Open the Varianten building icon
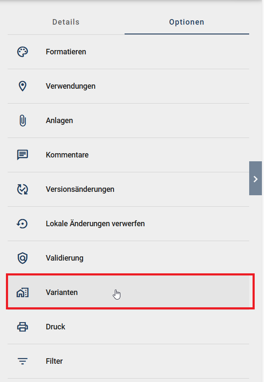 (22, 292)
